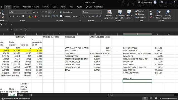This screenshot has height=100, width=178.
Task: Align text to middle of cell
Action: point(46,12)
